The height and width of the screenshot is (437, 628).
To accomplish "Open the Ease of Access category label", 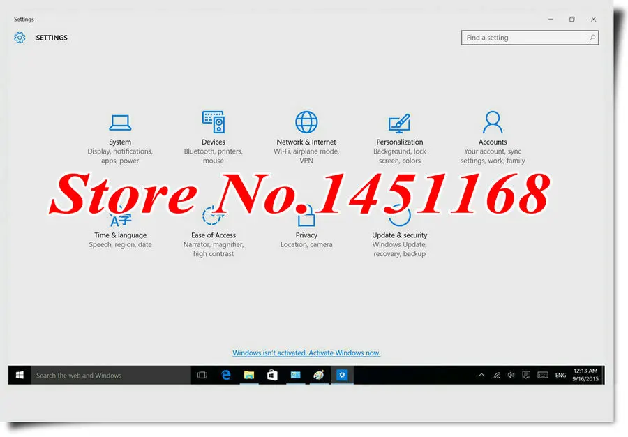I will coord(213,235).
